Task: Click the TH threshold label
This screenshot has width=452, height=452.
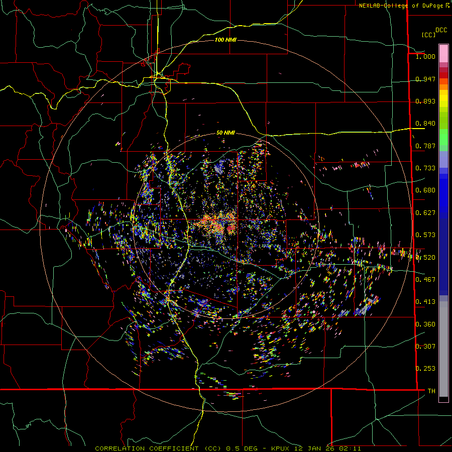Action: coord(431,391)
